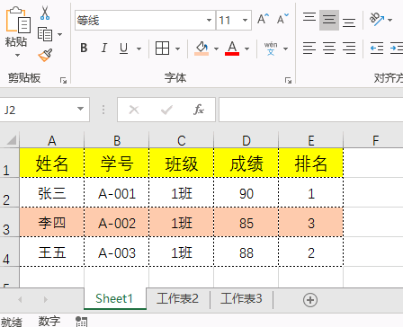This screenshot has height=327, width=403.
Task: Select column E header
Action: 311,140
